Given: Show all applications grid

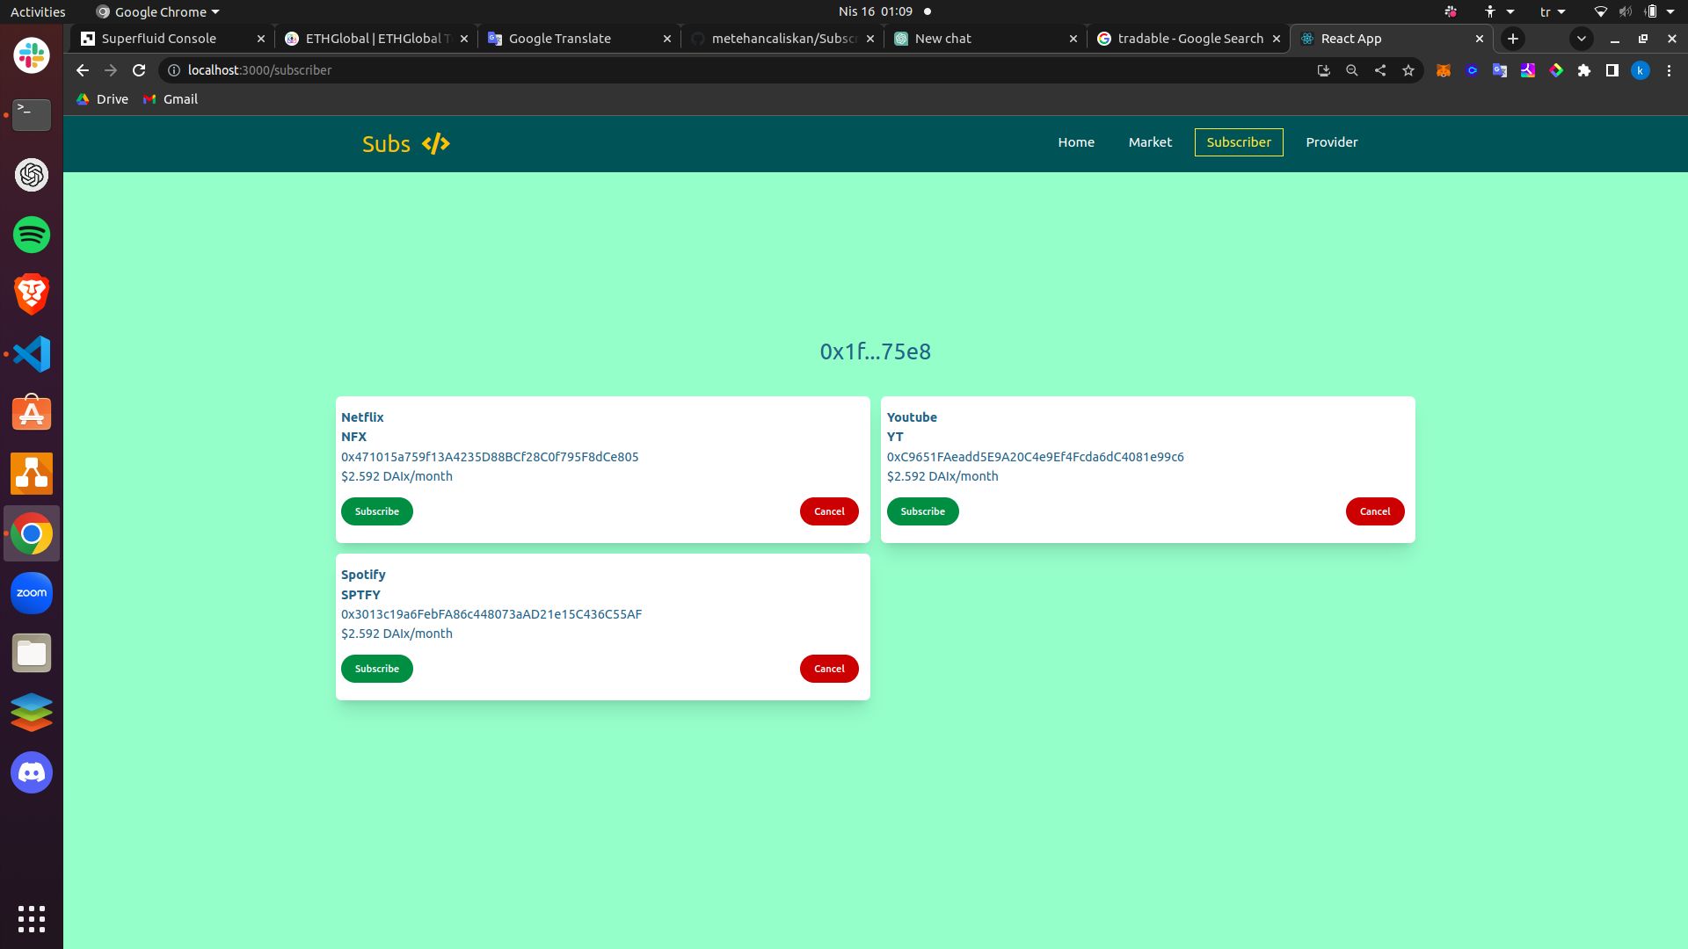Looking at the screenshot, I should (32, 918).
